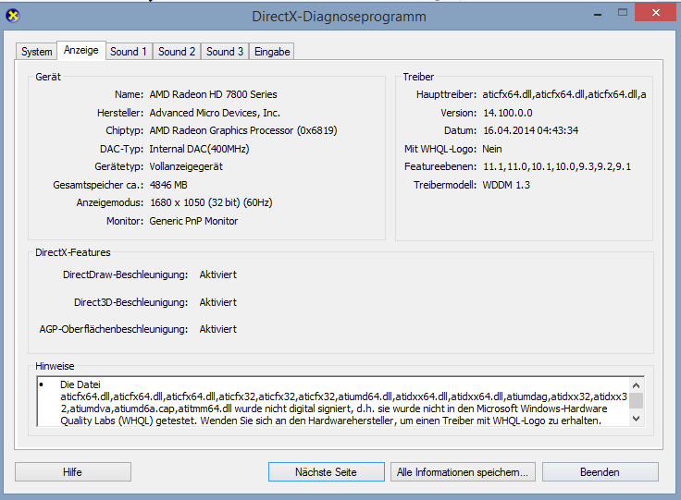This screenshot has width=681, height=500.
Task: Click the 'Treibermodell:' label
Action: point(445,185)
